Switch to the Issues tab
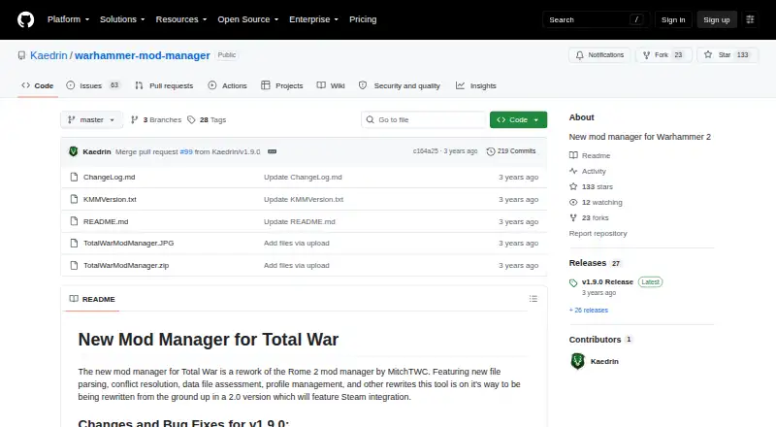The height and width of the screenshot is (427, 776). 93,85
